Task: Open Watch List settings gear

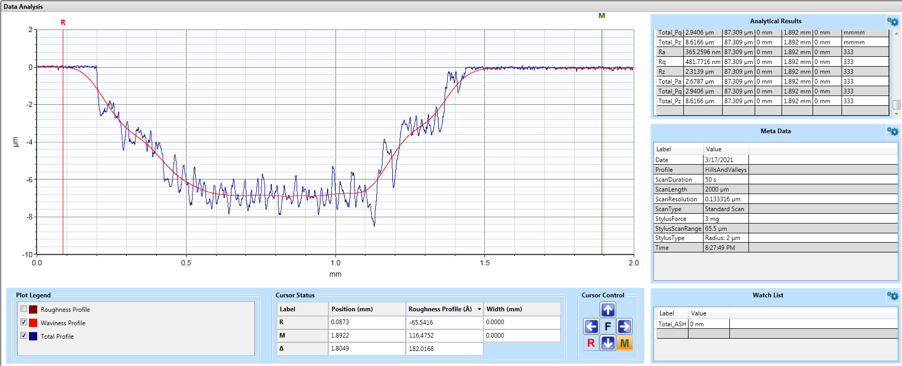Action: (x=892, y=296)
